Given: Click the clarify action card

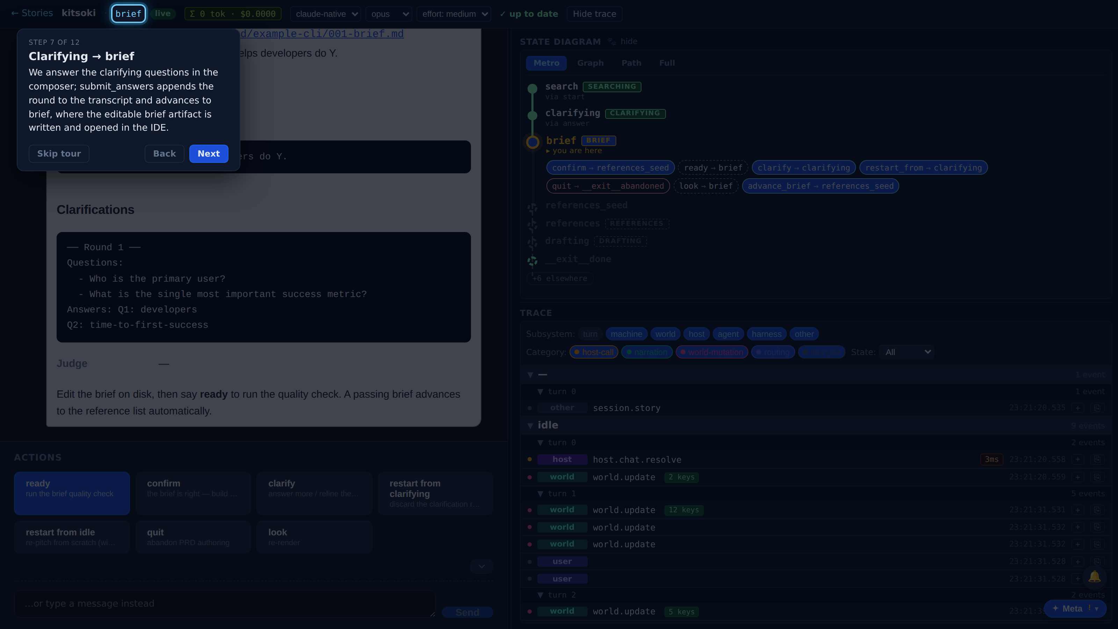Looking at the screenshot, I should coord(315,493).
